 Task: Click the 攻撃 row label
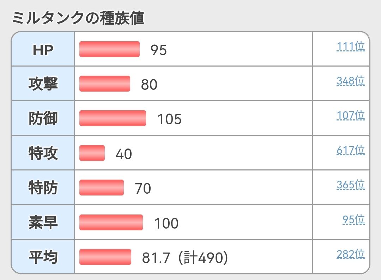pos(43,84)
